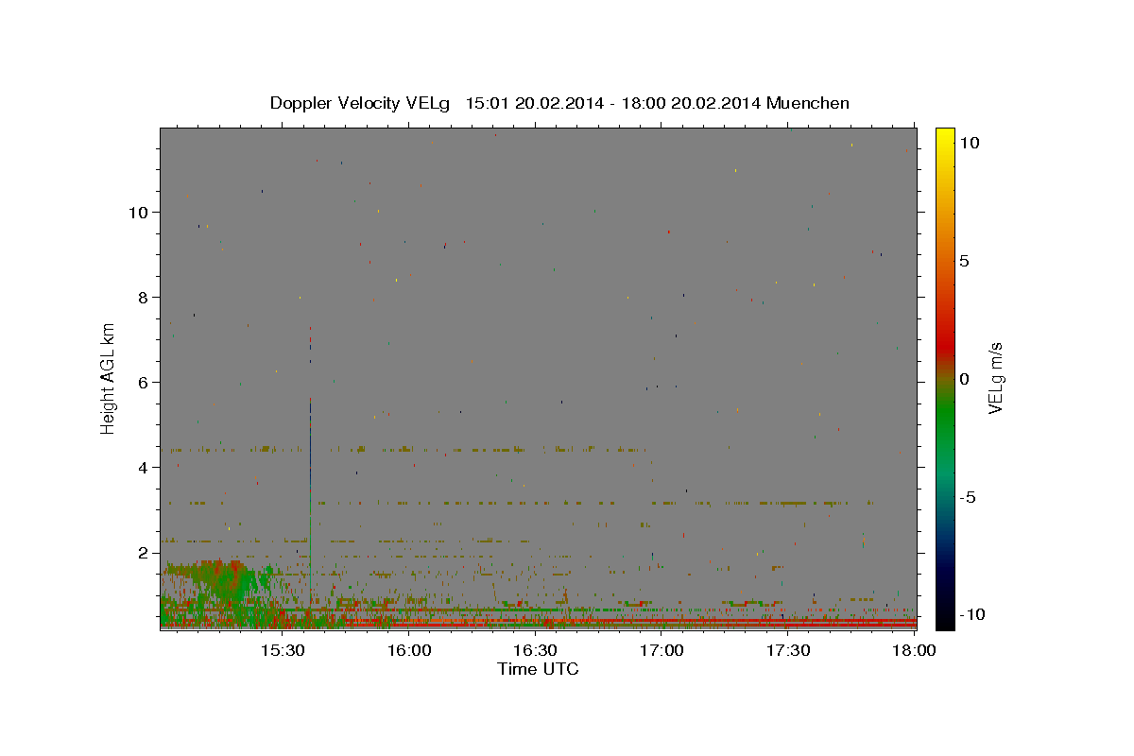Click the colorbar value -10 label
Image resolution: width=1134 pixels, height=756 pixels.
[971, 615]
